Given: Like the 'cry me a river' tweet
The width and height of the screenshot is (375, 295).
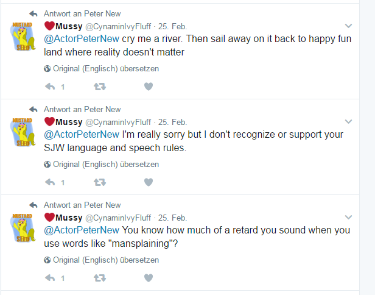Looking at the screenshot, I should [x=148, y=87].
